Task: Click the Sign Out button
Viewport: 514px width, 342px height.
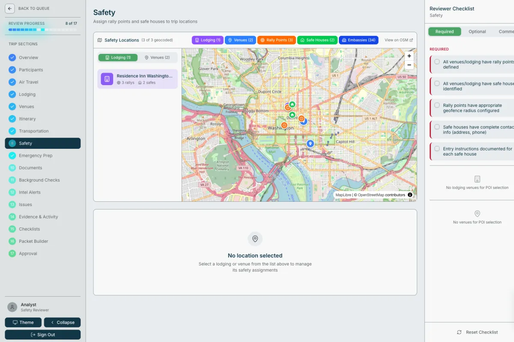Action: 43,335
